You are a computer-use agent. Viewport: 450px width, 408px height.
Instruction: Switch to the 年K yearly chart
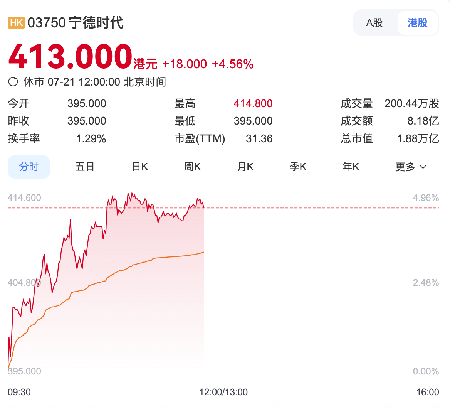point(351,166)
